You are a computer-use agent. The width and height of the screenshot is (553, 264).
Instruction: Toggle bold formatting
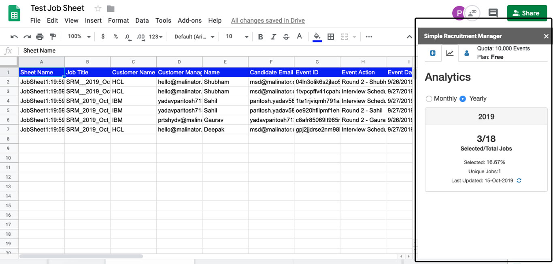260,37
